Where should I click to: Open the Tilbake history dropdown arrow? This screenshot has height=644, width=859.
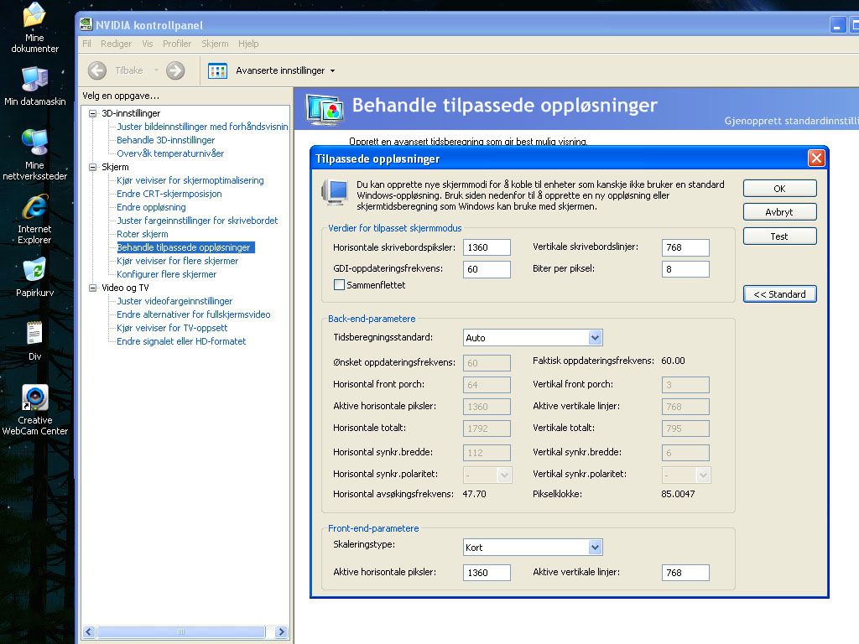156,70
